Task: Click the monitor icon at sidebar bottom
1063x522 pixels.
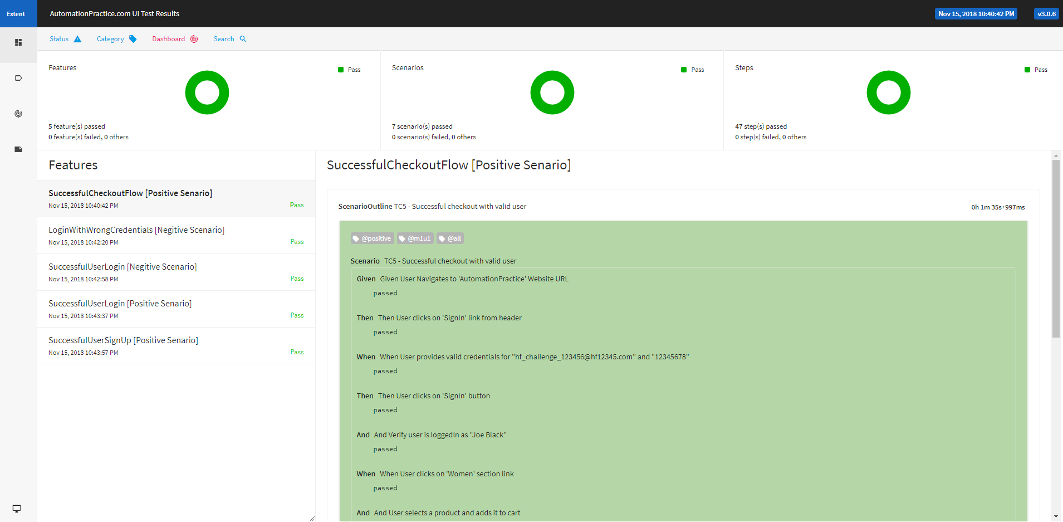Action: click(17, 509)
